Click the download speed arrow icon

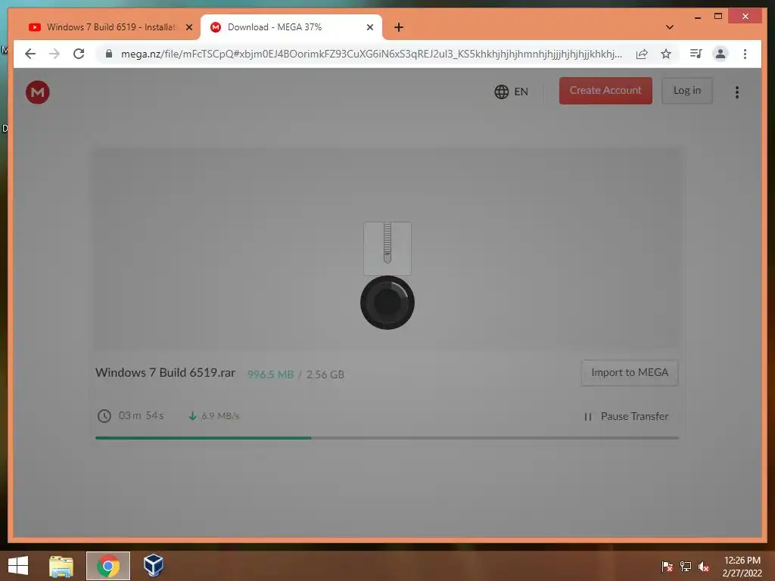192,416
